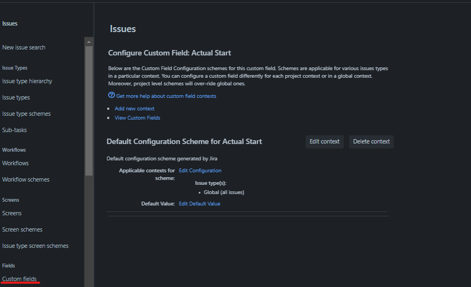Go to Screen schemes
The width and height of the screenshot is (471, 287).
[x=22, y=230]
